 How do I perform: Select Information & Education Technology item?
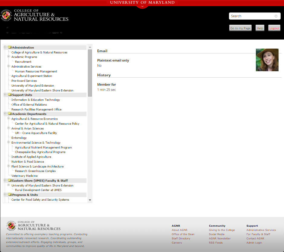(36, 100)
